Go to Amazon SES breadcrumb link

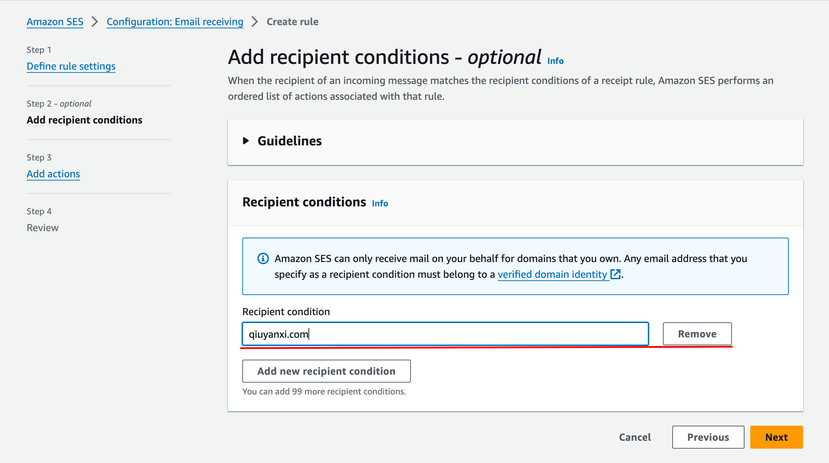(x=55, y=22)
